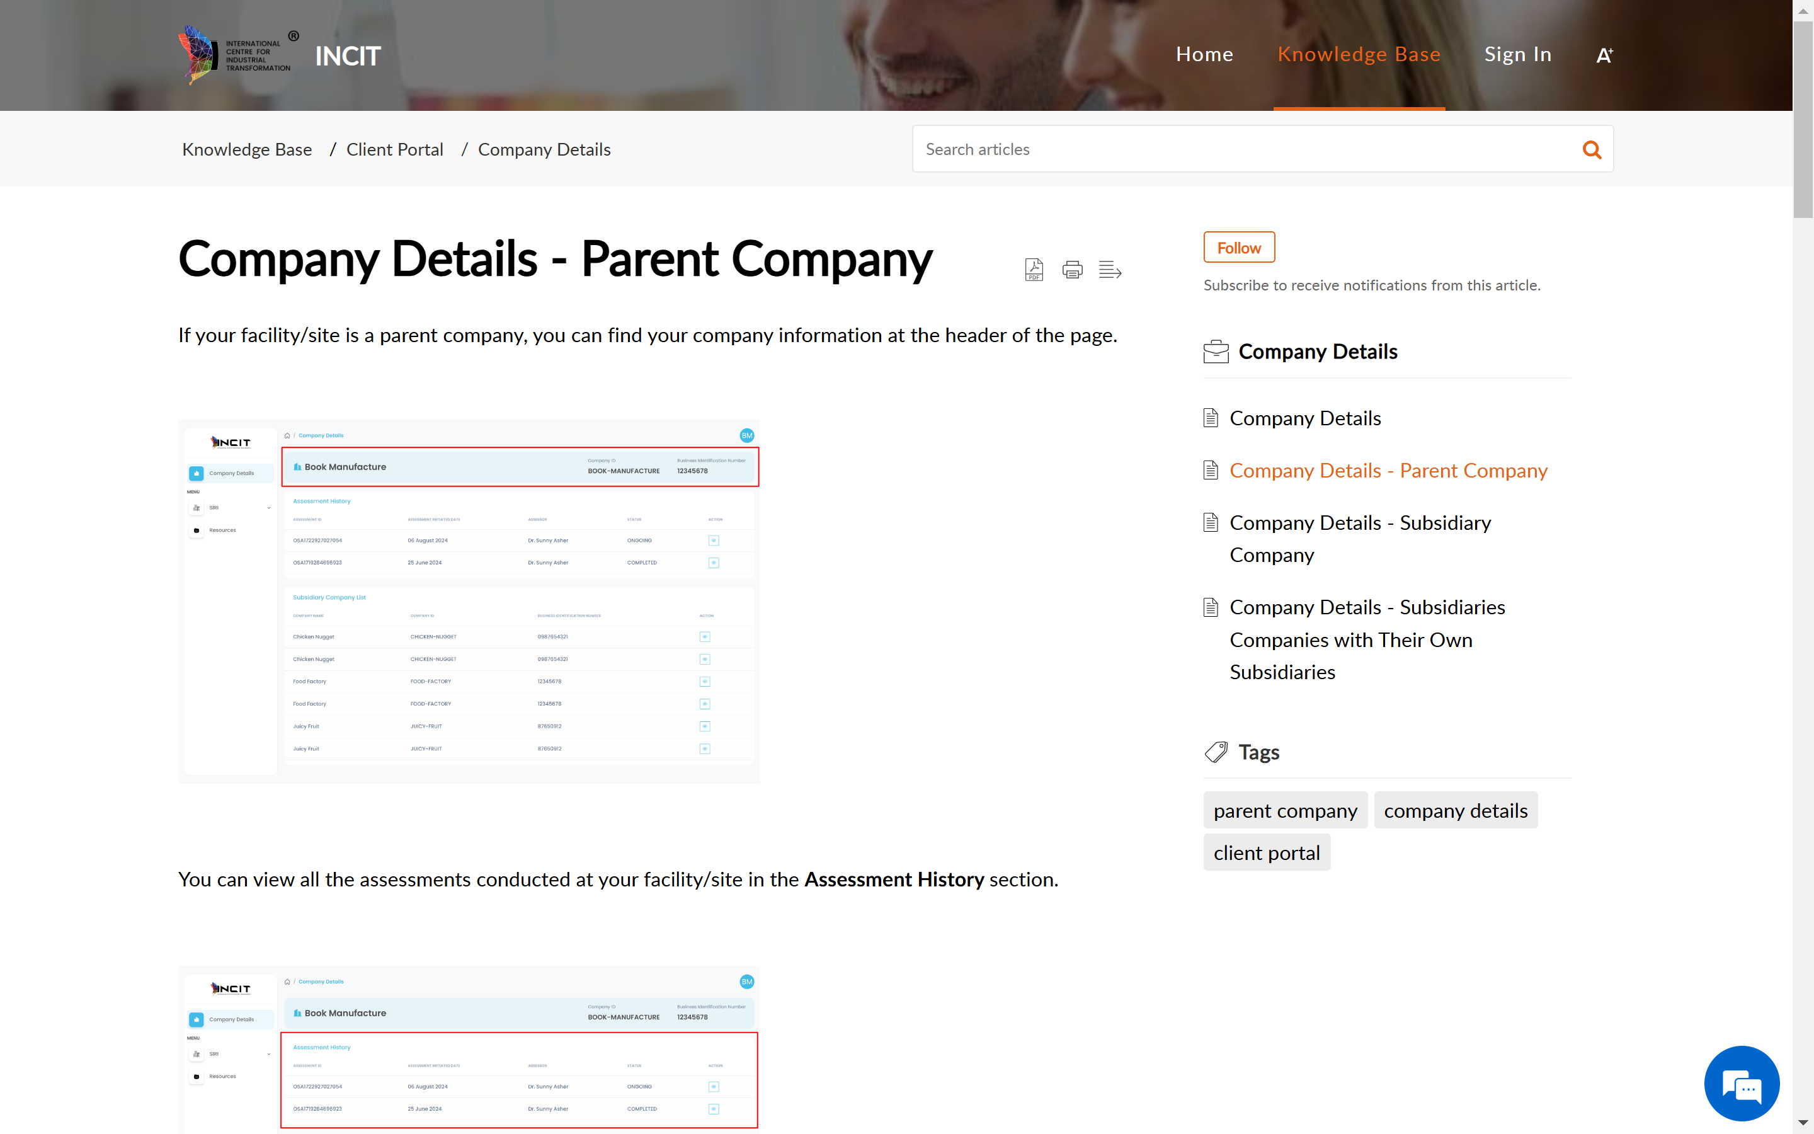Click the orange search magnifier icon
Viewport: 1814px width, 1134px height.
pos(1592,150)
